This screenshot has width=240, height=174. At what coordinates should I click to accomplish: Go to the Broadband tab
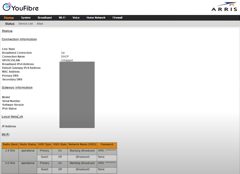pyautogui.click(x=45, y=18)
